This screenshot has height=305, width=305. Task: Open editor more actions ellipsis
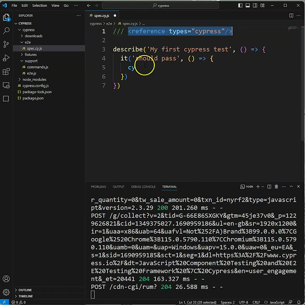[298, 15]
